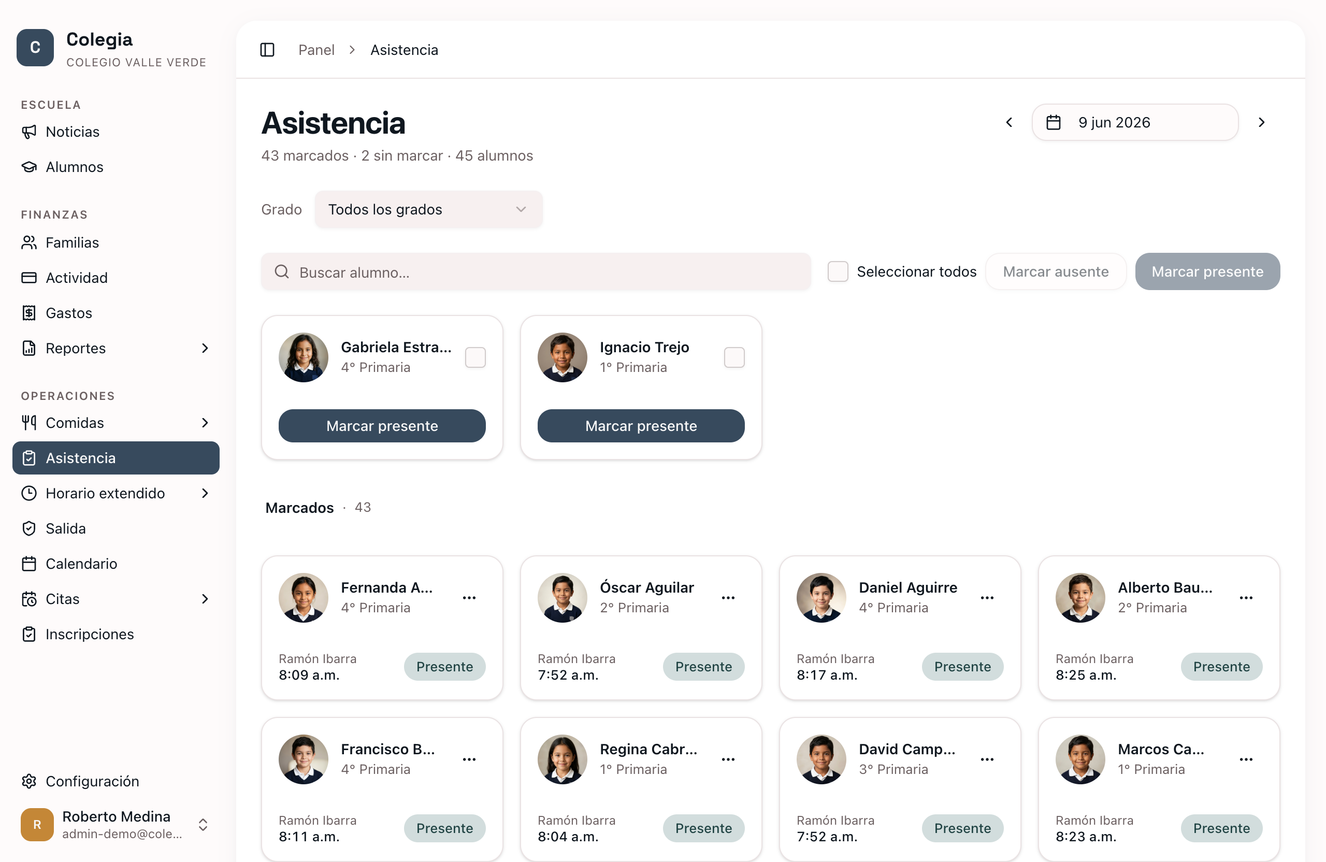
Task: Expand the Reportes submenu chevron
Action: (205, 348)
